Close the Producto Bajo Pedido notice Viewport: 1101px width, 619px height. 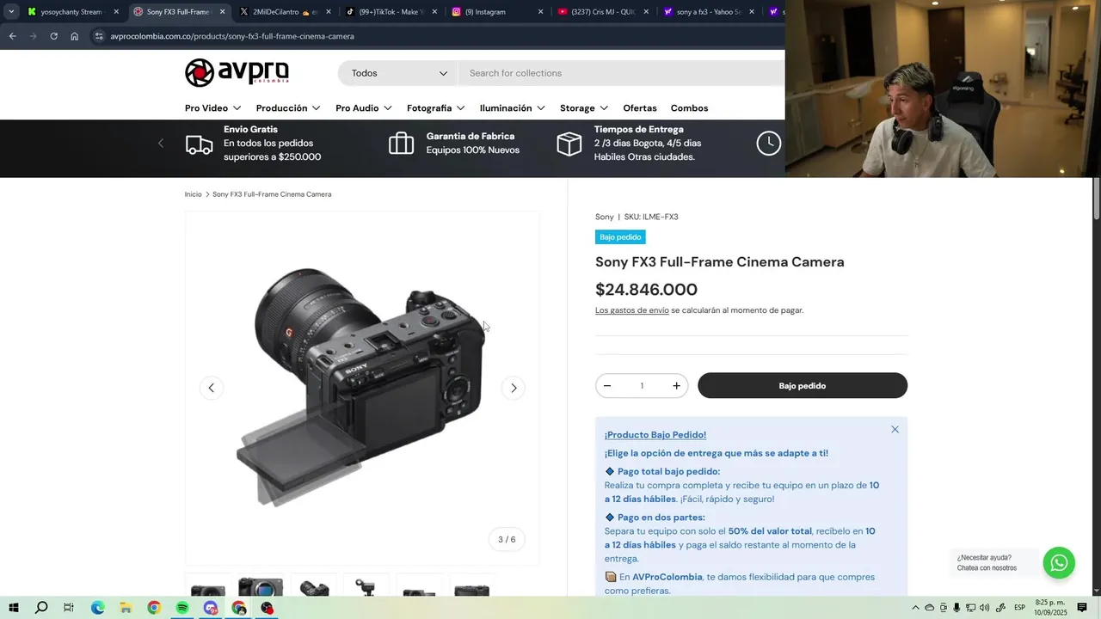click(895, 429)
